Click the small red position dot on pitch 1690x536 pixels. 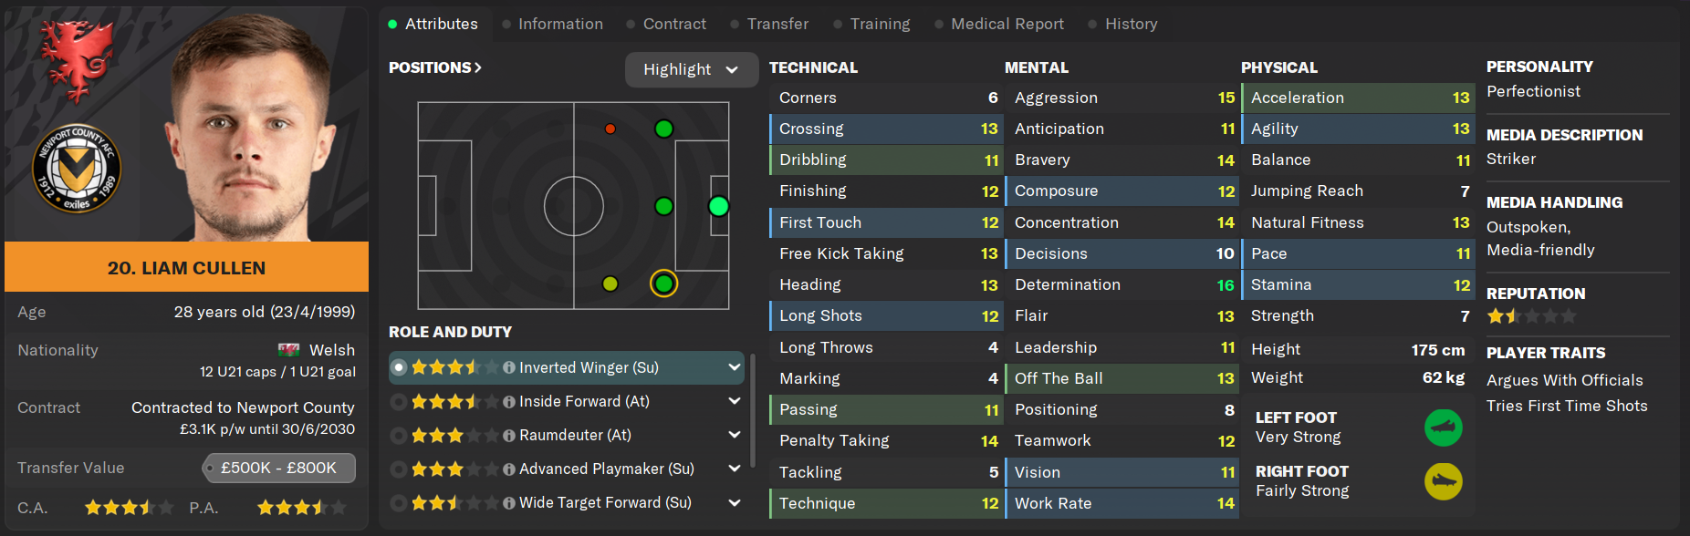[x=610, y=129]
